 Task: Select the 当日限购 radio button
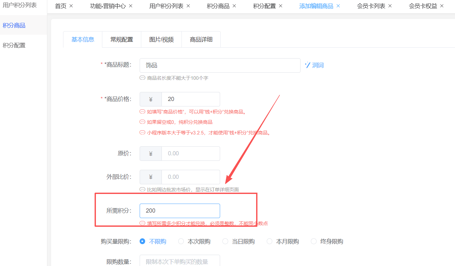(225, 241)
